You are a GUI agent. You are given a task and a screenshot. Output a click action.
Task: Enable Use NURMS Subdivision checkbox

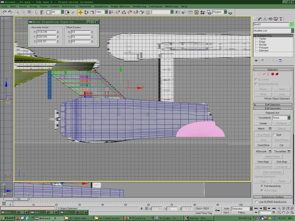[x=256, y=202]
